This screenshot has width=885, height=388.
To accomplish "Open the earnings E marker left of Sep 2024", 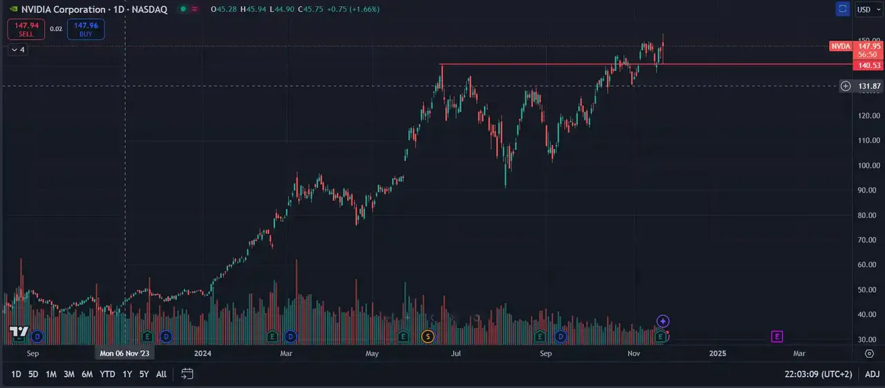I will [x=540, y=336].
